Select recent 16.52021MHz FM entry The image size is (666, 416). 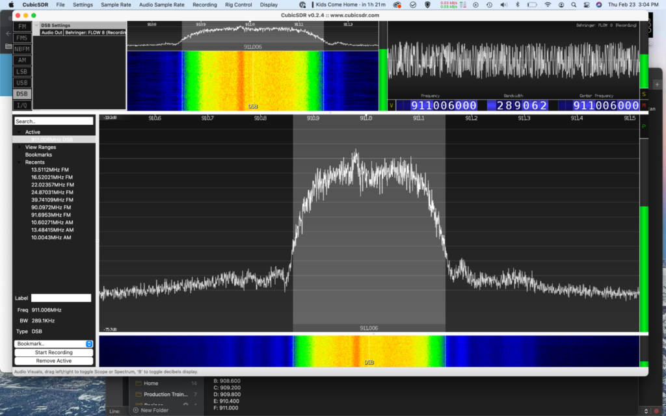pos(52,177)
